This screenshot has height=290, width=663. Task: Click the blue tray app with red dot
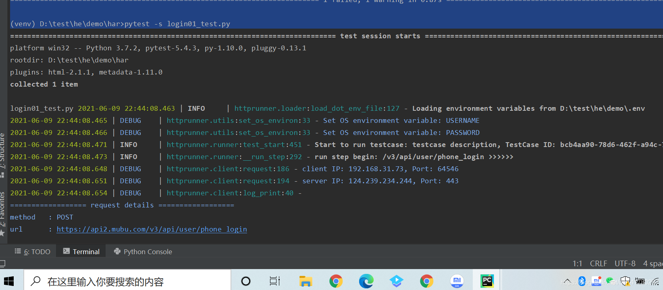coord(596,281)
